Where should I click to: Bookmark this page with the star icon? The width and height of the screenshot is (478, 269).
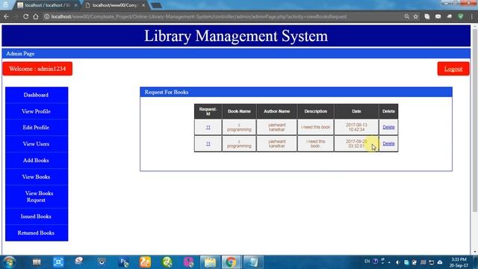tap(416, 16)
